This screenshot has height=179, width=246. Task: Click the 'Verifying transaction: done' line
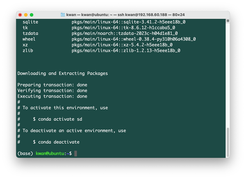52,91
